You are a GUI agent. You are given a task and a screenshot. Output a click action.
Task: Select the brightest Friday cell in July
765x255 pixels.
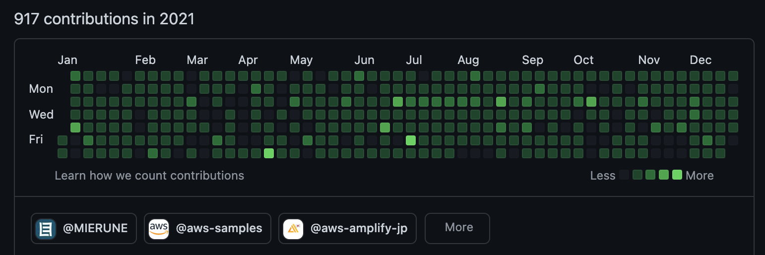pyautogui.click(x=411, y=140)
